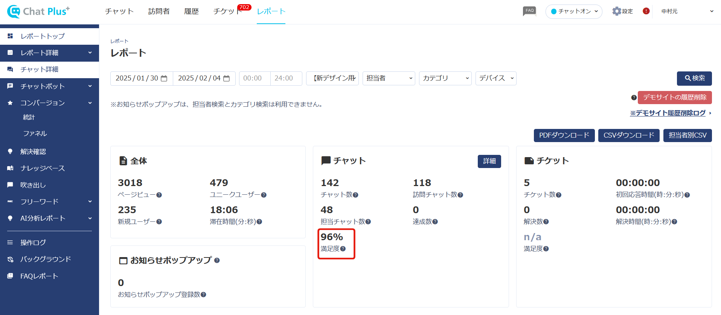Expand the チャットボット sidebar section
721x315 pixels.
(49, 86)
